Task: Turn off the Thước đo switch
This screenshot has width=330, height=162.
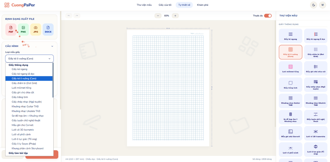Action: (268, 16)
